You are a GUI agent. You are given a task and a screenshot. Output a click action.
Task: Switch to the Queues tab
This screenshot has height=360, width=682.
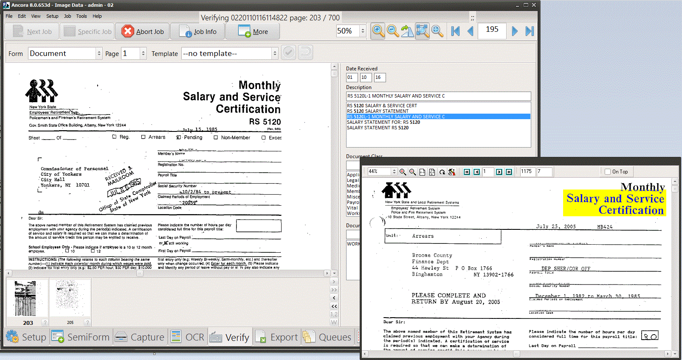point(327,337)
